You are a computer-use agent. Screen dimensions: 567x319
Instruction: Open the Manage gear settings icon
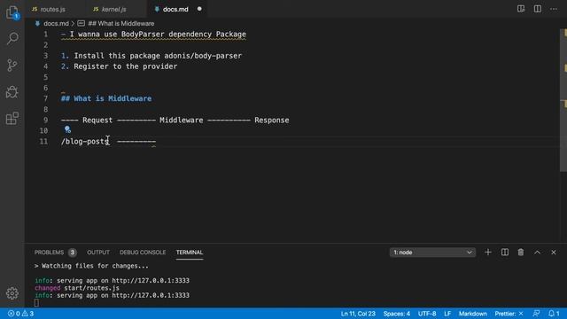tap(12, 293)
